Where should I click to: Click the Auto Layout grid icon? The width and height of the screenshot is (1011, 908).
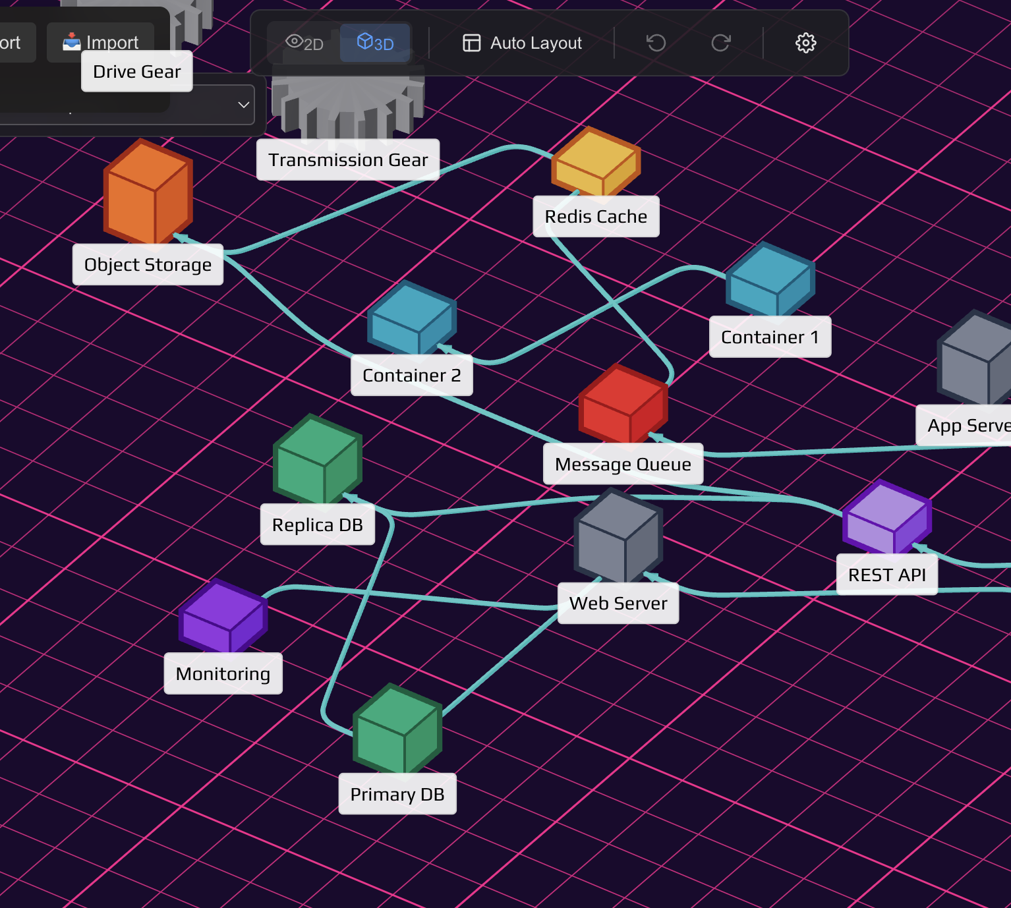[x=472, y=42]
